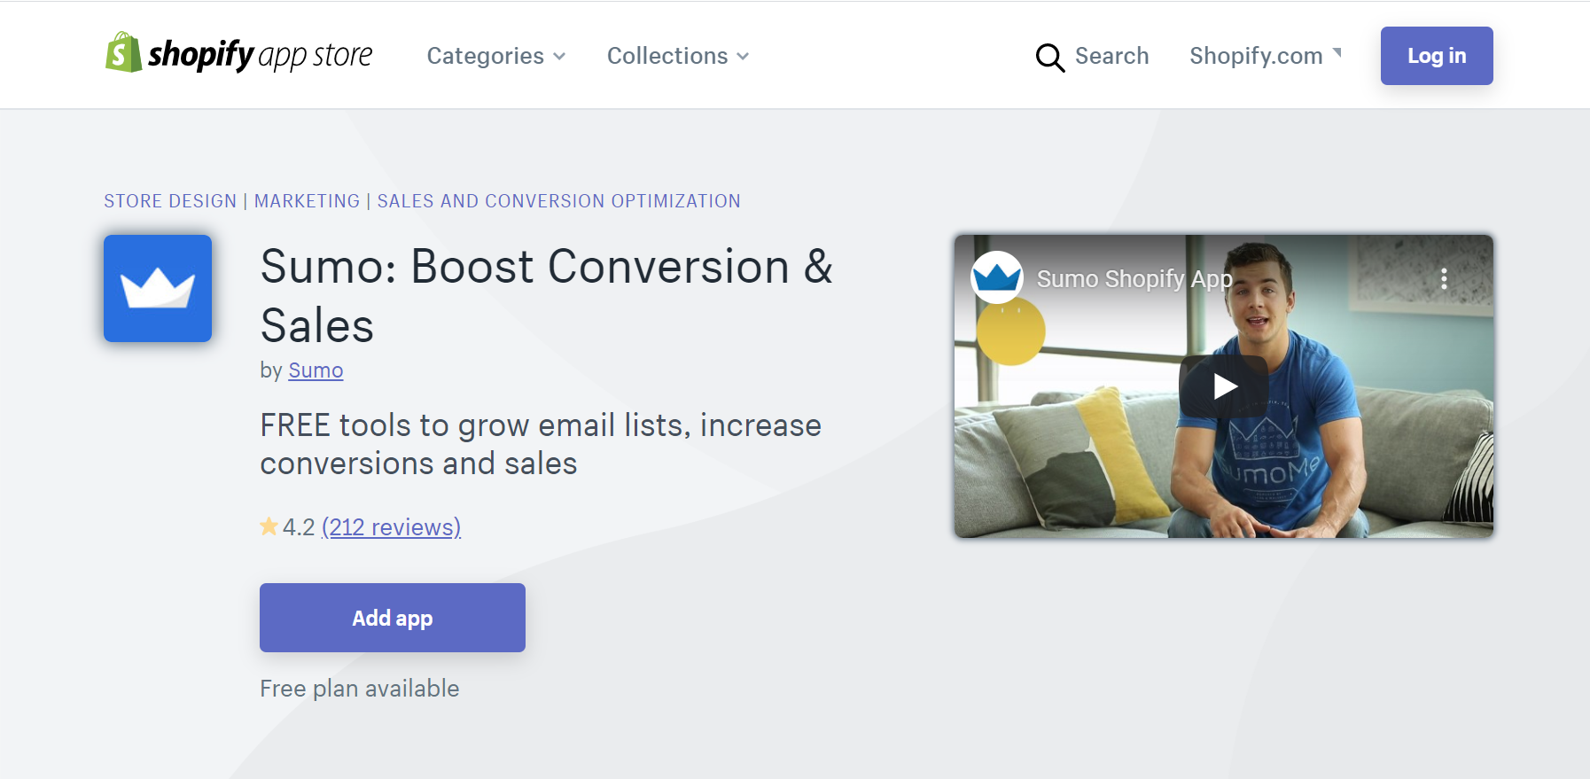Click the magnifying glass search icon
The height and width of the screenshot is (779, 1590).
point(1049,58)
